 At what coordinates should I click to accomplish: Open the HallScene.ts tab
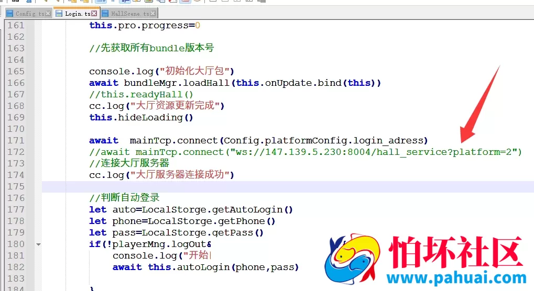click(x=129, y=14)
